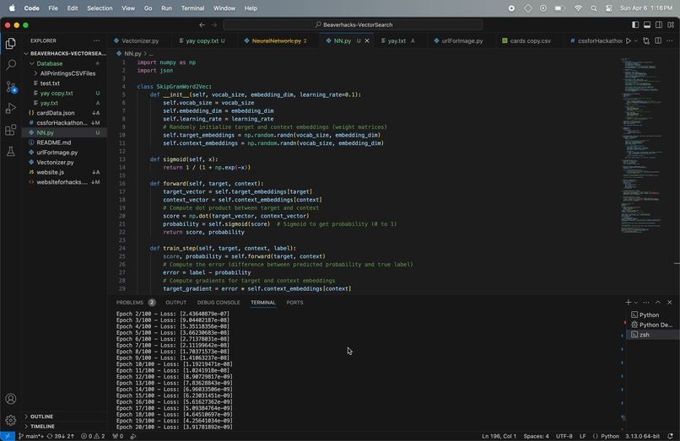Go back with navigation arrow
The height and width of the screenshot is (441, 680).
pyautogui.click(x=202, y=24)
